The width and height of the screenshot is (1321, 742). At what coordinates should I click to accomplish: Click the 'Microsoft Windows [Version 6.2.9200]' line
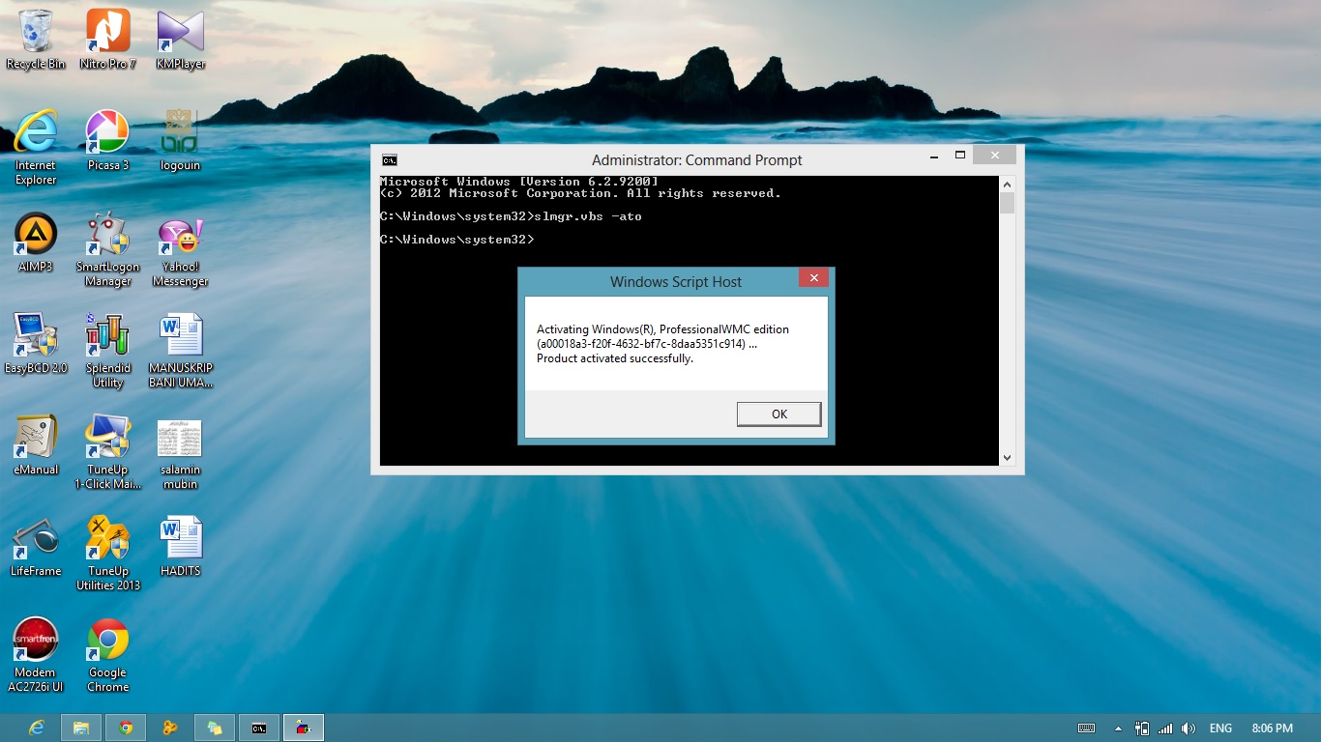point(519,182)
